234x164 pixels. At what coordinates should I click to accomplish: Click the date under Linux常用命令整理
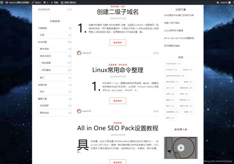(x=118, y=77)
